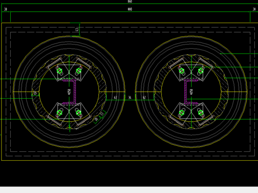Pick the top-left green bolt in right assembly
The height and width of the screenshot is (193, 258).
[x=182, y=71]
